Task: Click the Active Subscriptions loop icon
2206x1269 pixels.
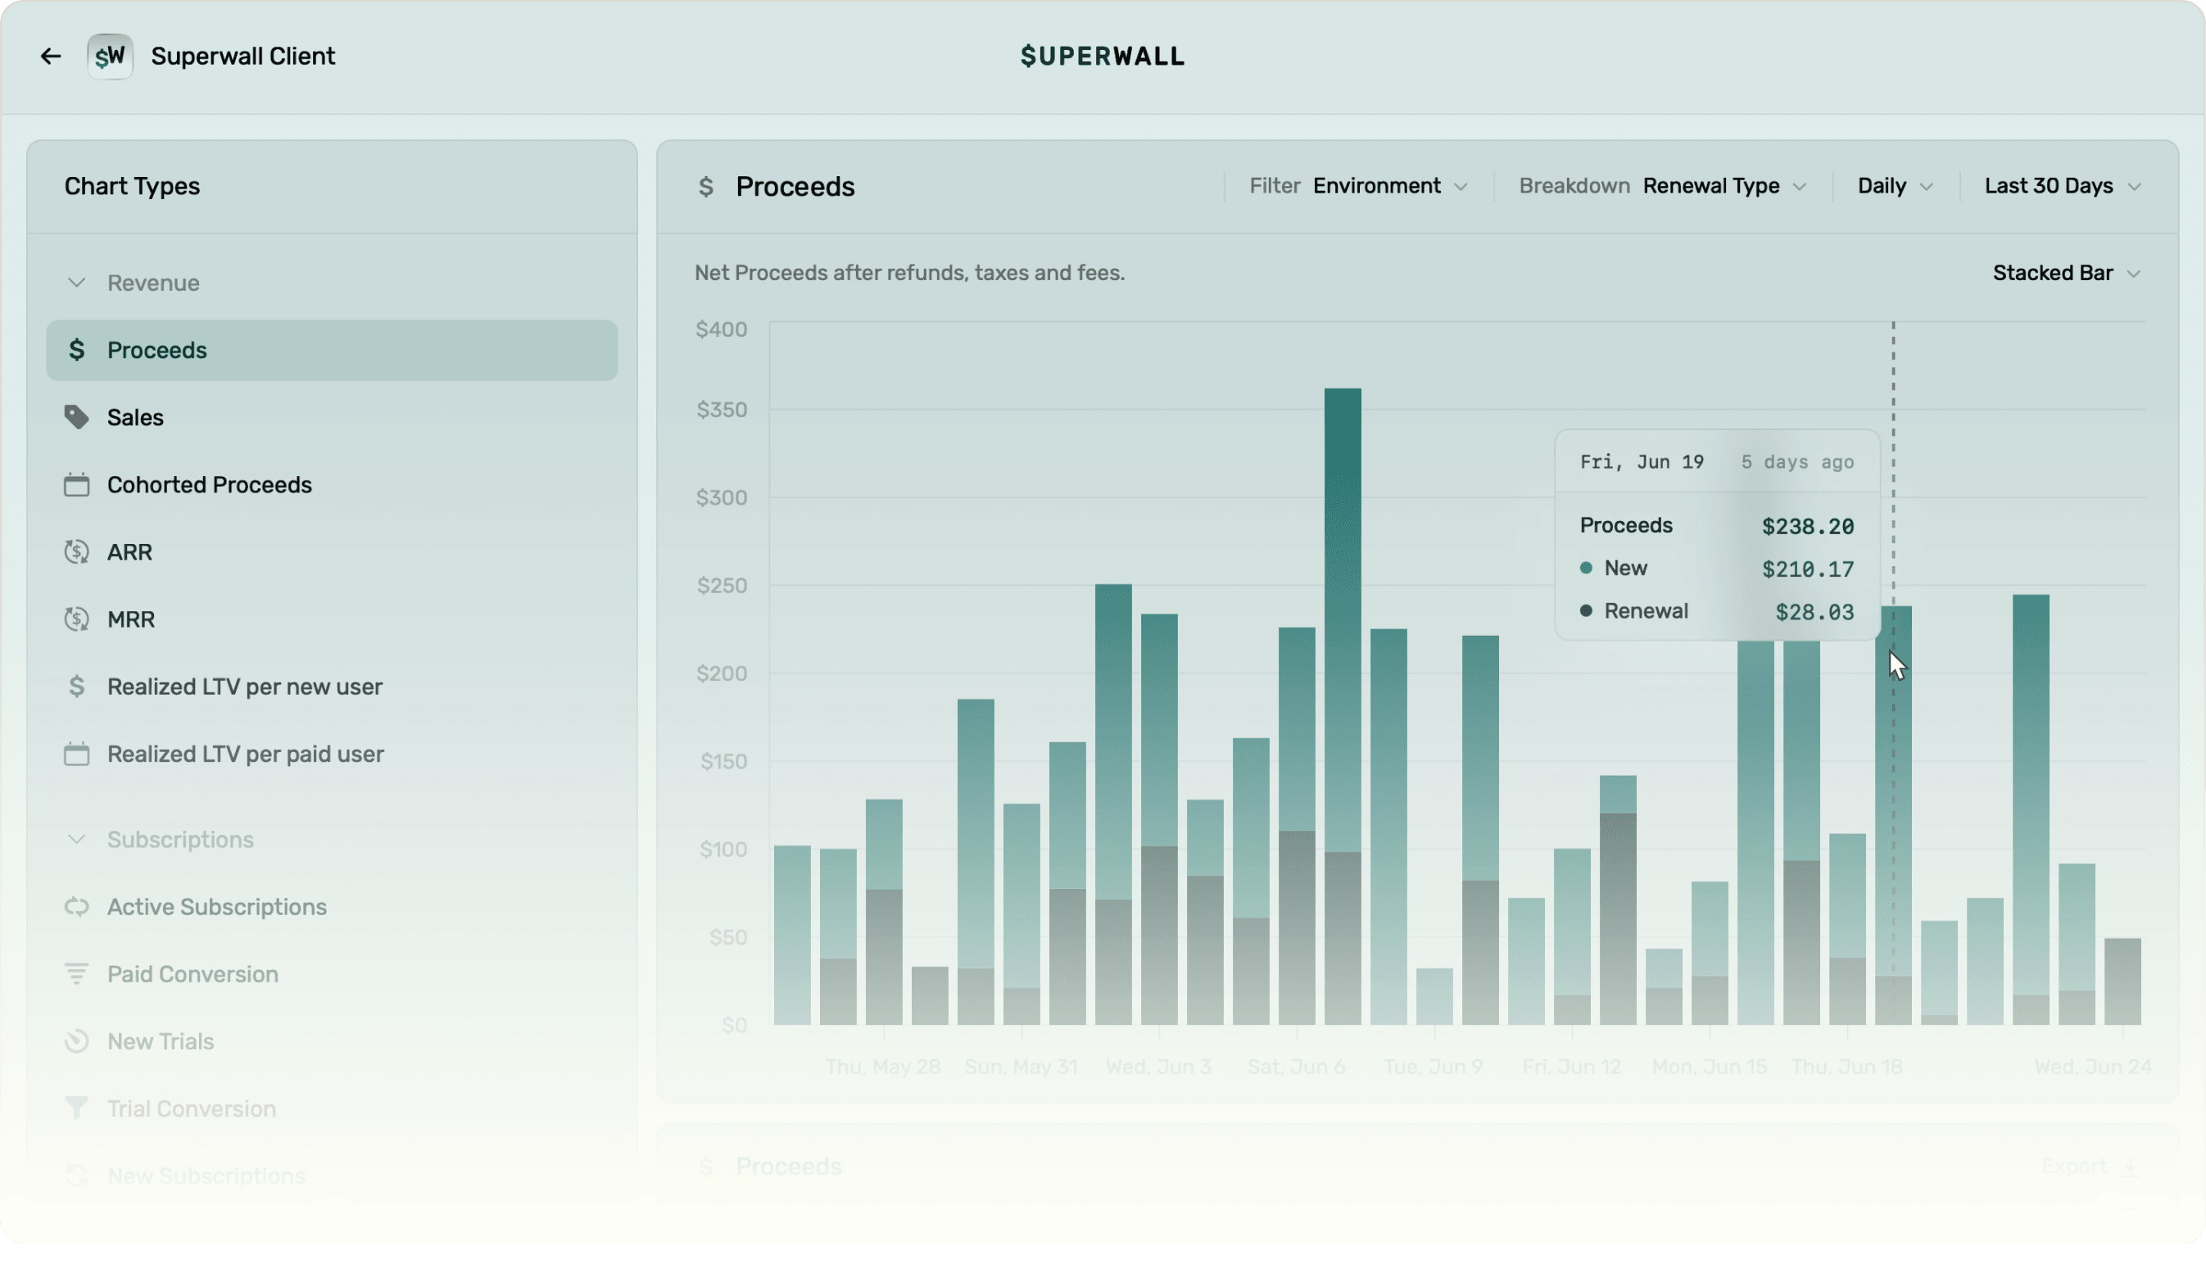Action: click(77, 906)
